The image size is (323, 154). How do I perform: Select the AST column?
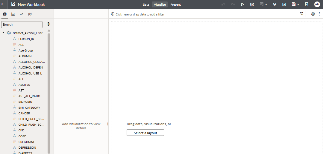coord(21,91)
